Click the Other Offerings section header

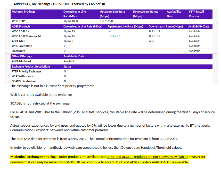click(22, 56)
